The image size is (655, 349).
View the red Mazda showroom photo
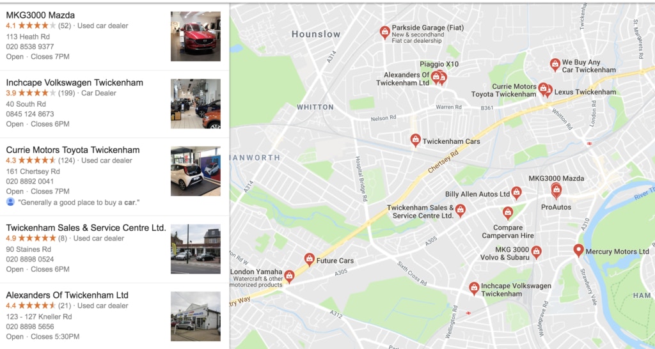(196, 36)
